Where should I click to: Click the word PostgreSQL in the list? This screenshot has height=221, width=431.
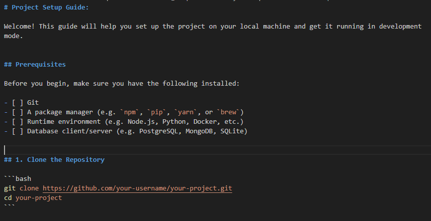tap(159, 131)
